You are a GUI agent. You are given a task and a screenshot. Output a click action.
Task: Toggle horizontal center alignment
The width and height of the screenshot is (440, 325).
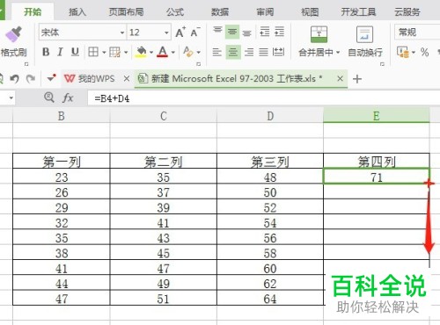click(x=233, y=52)
